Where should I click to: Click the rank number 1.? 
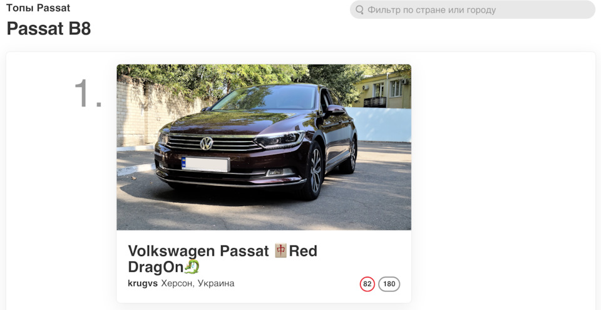point(88,93)
